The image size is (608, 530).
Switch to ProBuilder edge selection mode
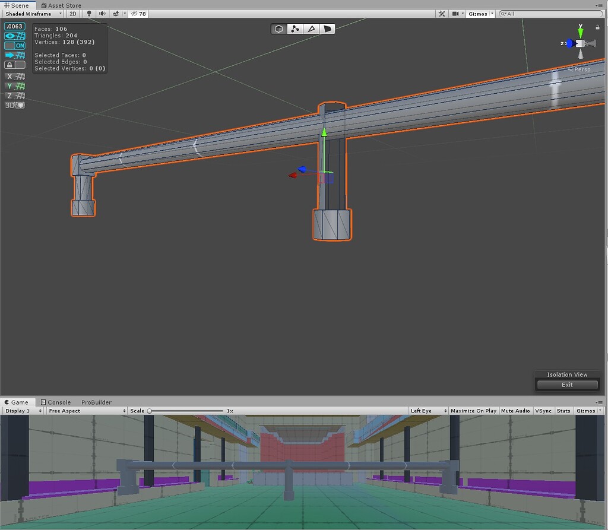tap(311, 28)
